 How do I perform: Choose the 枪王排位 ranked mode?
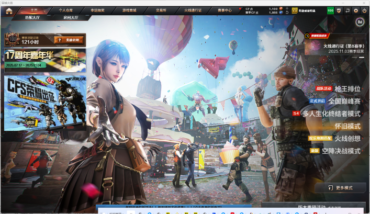click(347, 88)
